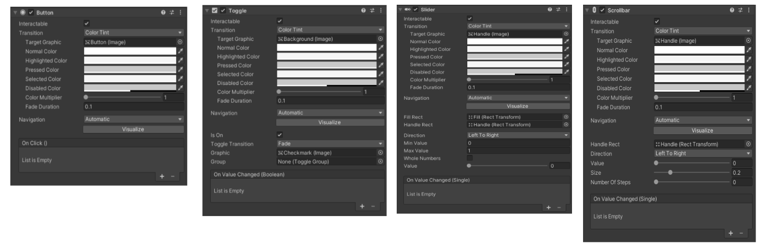Pick Toggle Group with object picker
767x250 pixels.
[380, 162]
